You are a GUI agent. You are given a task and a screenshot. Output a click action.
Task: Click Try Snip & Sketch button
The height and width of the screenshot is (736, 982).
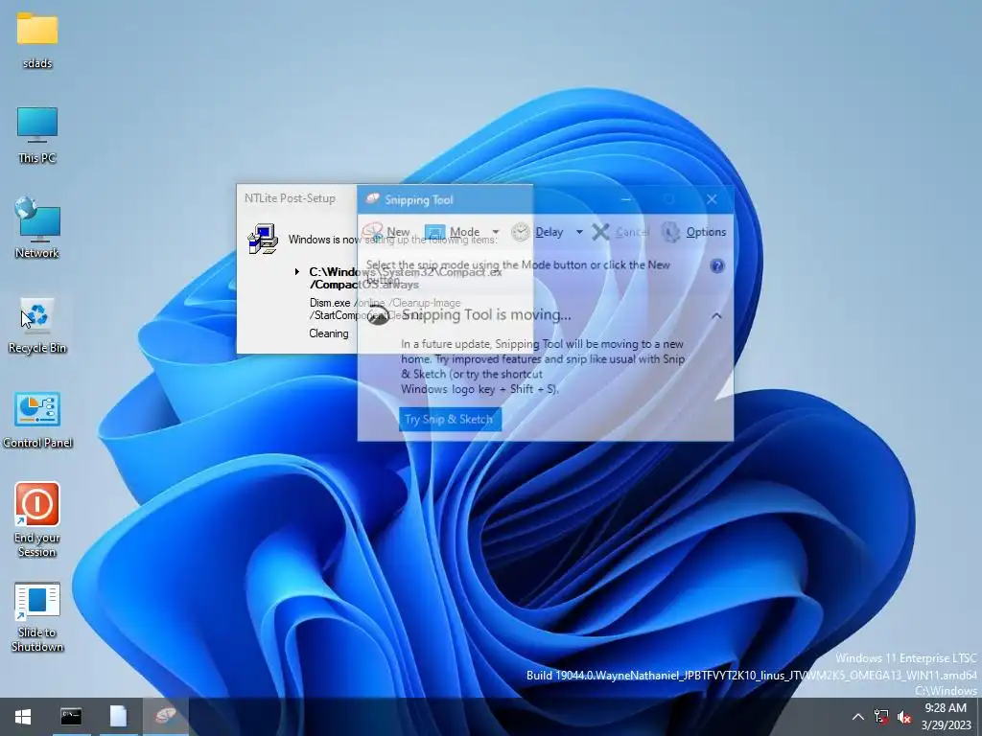click(450, 420)
